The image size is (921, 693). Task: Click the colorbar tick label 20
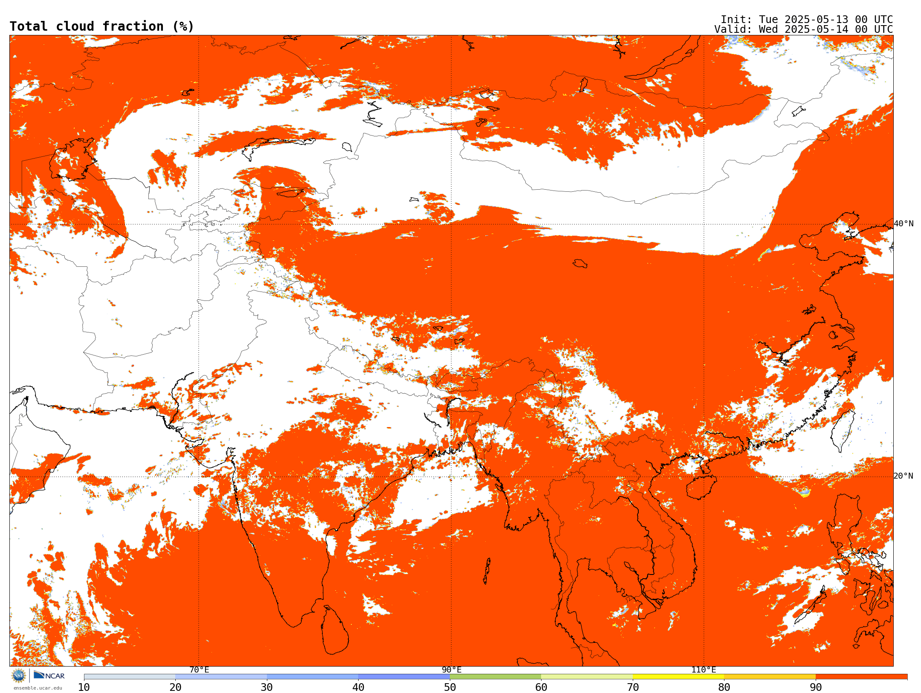click(x=175, y=687)
